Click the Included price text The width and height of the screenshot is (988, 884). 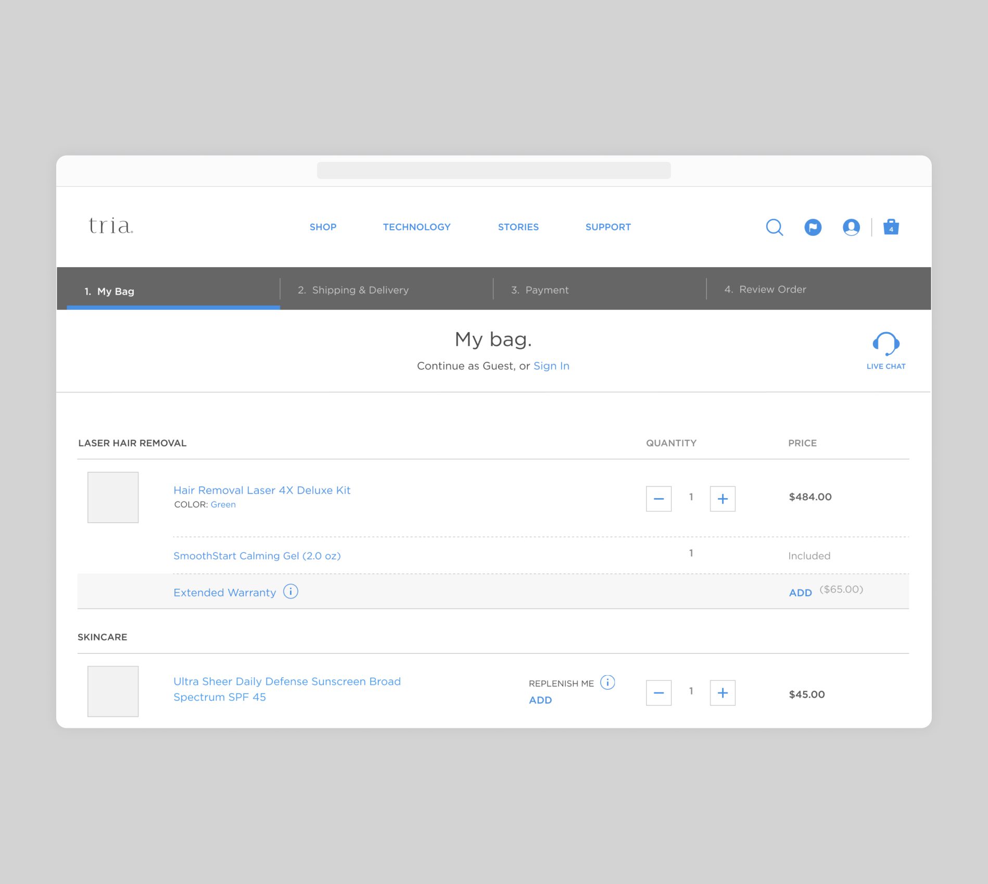click(x=809, y=556)
